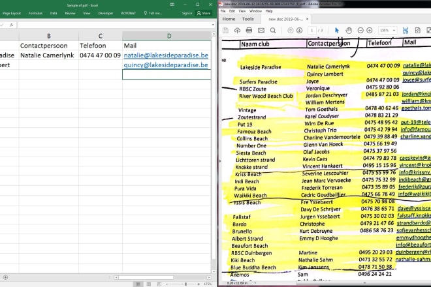Select the 0474 47 00 09 cell in Excel
Viewport: 431px width, 287px height.
(x=101, y=55)
